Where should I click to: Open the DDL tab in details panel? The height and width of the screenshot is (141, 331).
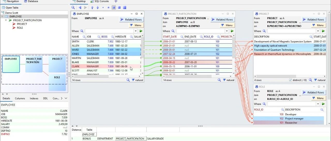pos(46,98)
